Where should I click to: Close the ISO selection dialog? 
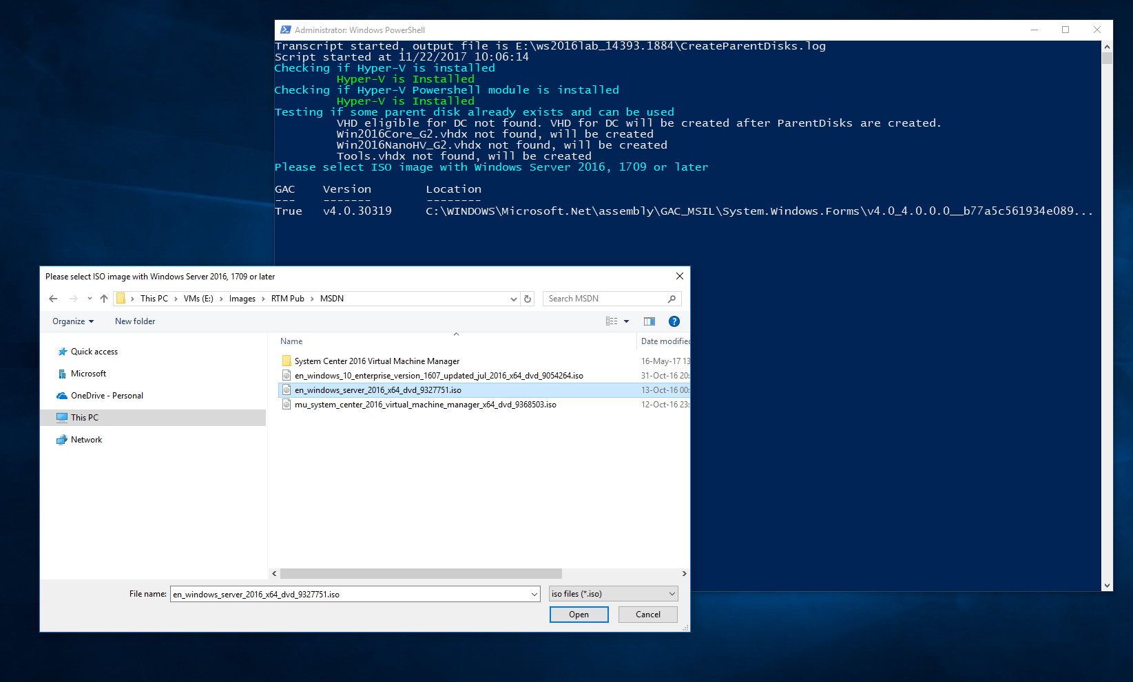tap(680, 276)
